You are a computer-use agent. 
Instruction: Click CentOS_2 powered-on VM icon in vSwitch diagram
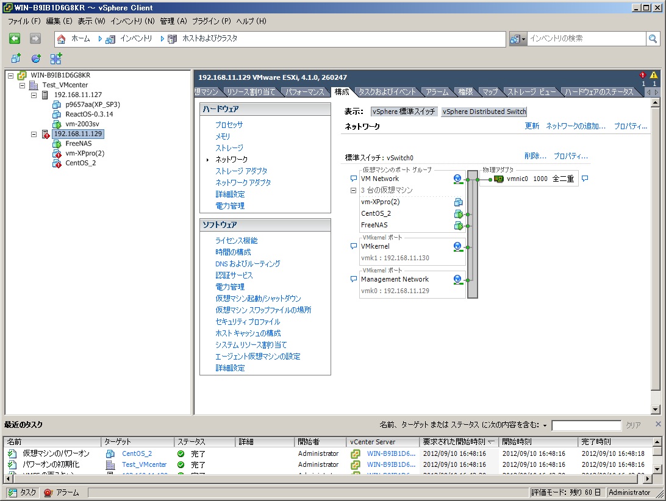click(x=458, y=214)
